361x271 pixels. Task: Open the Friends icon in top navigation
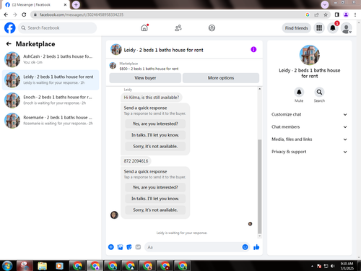(178, 28)
